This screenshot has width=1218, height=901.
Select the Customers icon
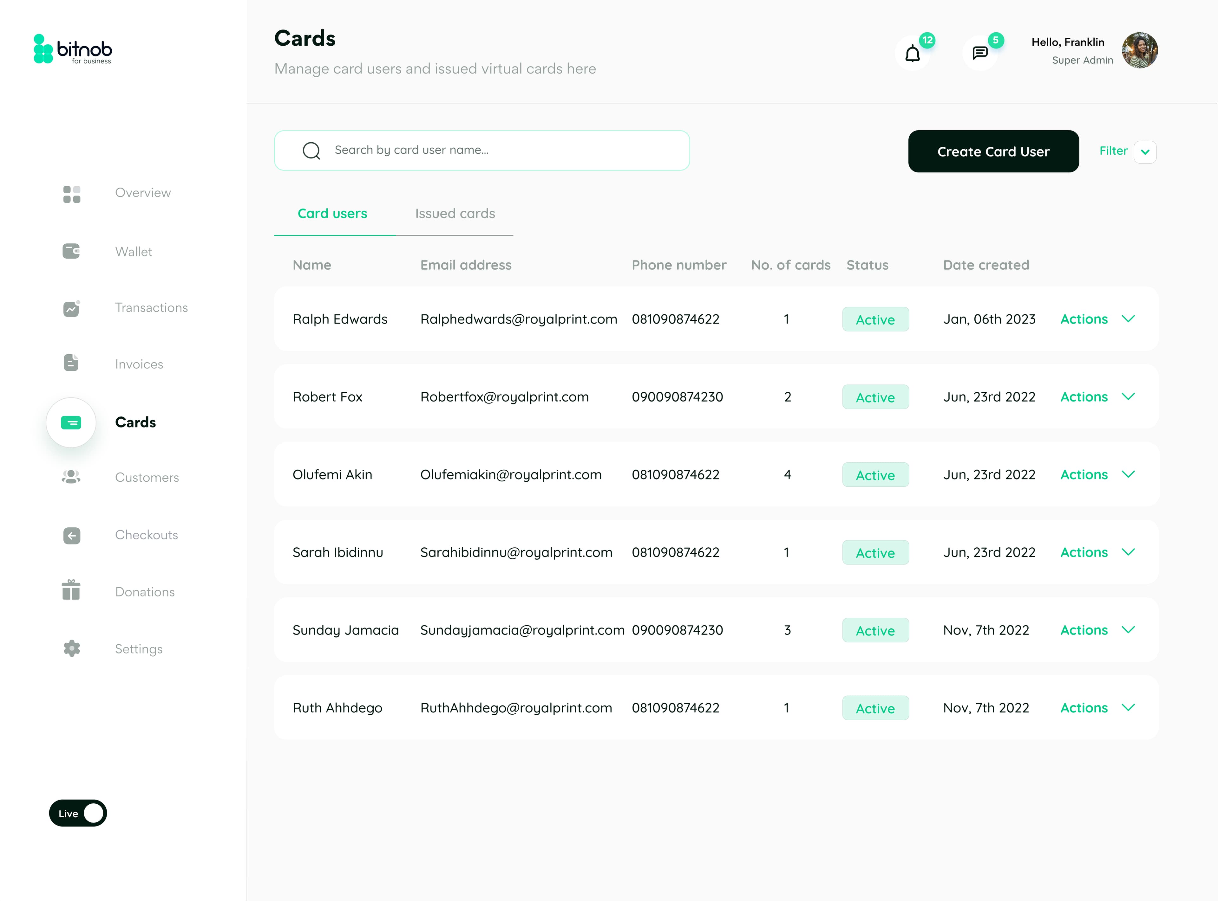[71, 477]
